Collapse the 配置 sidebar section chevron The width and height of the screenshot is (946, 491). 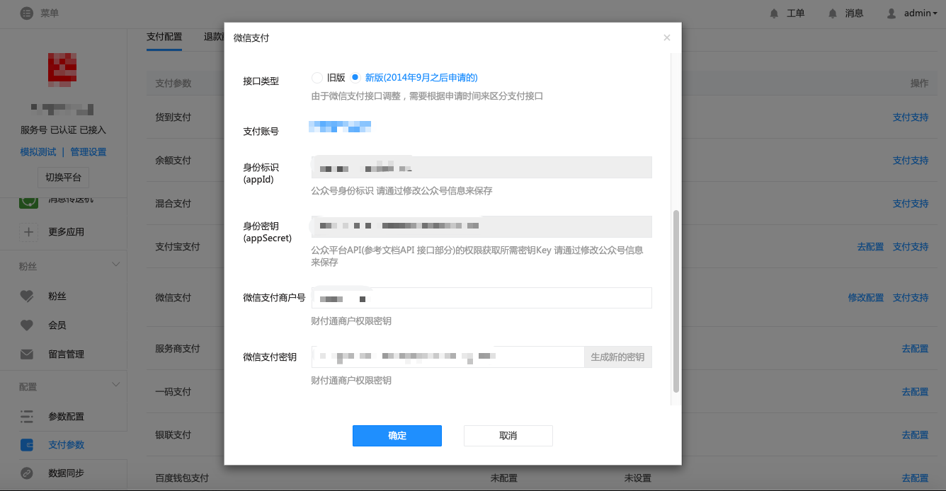click(116, 384)
